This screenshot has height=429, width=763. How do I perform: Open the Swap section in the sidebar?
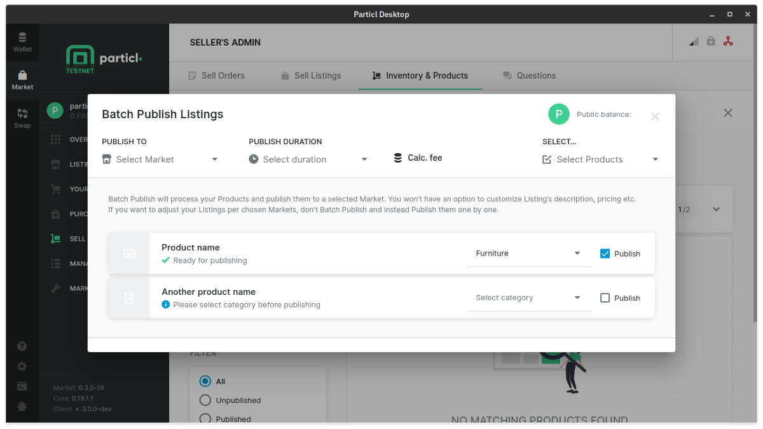[x=22, y=118]
